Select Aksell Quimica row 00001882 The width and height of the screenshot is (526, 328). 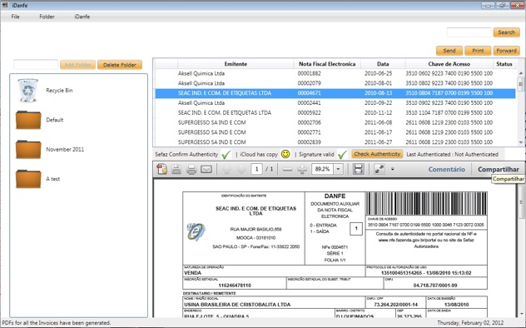[x=335, y=73]
